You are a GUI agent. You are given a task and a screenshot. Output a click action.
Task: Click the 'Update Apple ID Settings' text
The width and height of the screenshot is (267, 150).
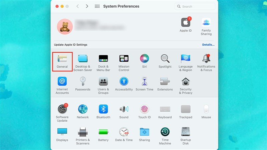(x=71, y=45)
